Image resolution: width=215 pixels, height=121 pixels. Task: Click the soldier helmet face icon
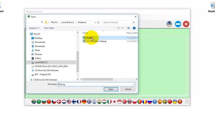169,24
